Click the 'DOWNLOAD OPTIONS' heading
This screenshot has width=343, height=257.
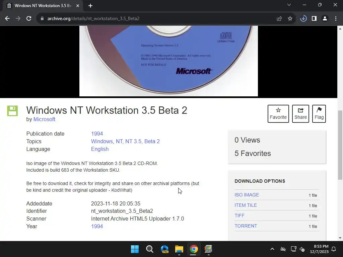[260, 181]
